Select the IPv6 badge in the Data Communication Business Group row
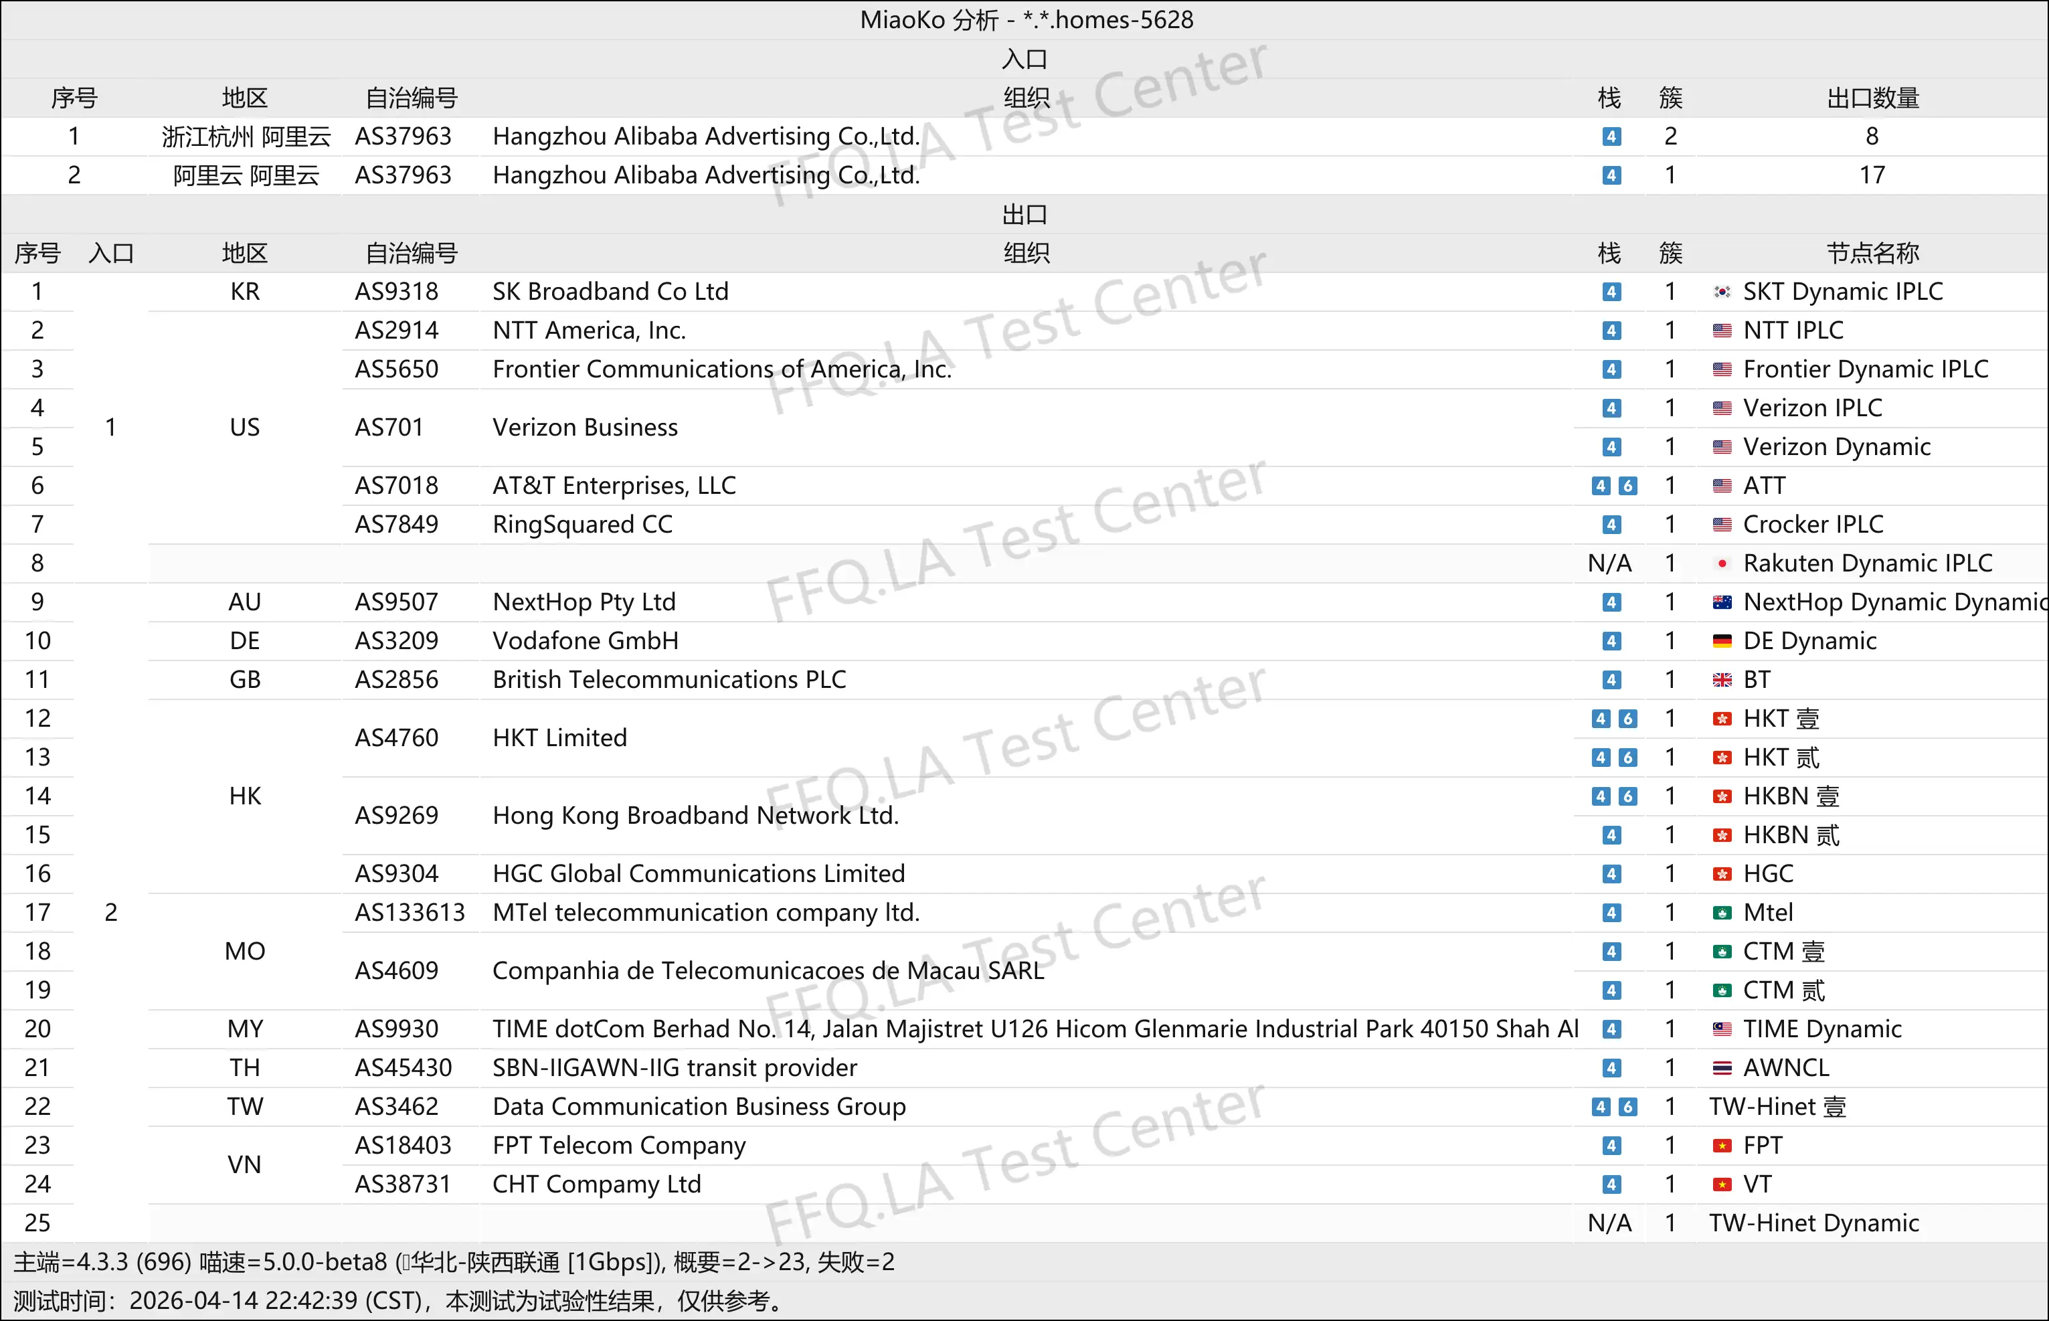The width and height of the screenshot is (2049, 1321). click(1627, 1108)
